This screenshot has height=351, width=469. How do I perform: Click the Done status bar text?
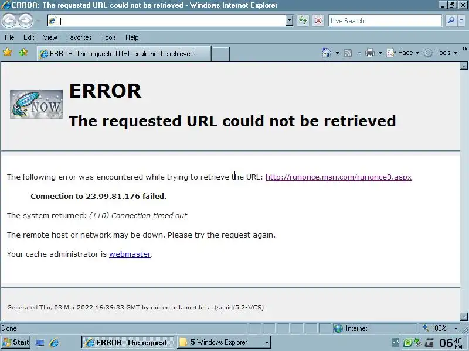[9, 328]
